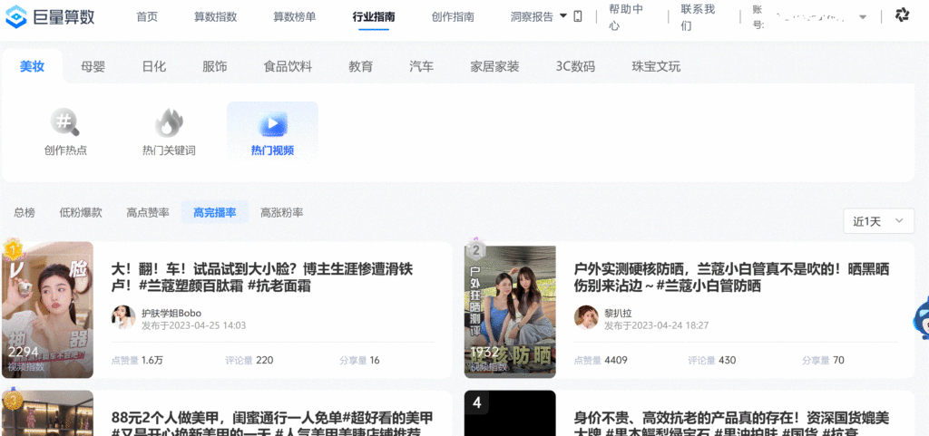Click the 账号 label in header
The height and width of the screenshot is (436, 929).
click(x=758, y=17)
